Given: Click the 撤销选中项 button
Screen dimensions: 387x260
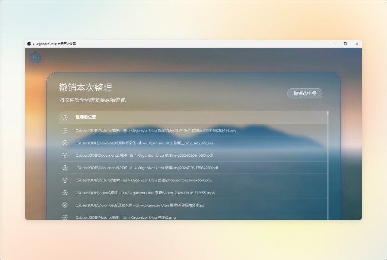Looking at the screenshot, I should (304, 93).
